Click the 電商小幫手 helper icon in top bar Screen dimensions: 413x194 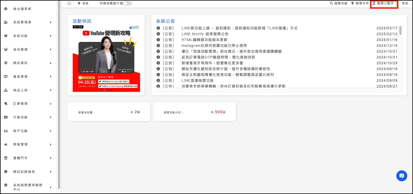coord(374,3)
